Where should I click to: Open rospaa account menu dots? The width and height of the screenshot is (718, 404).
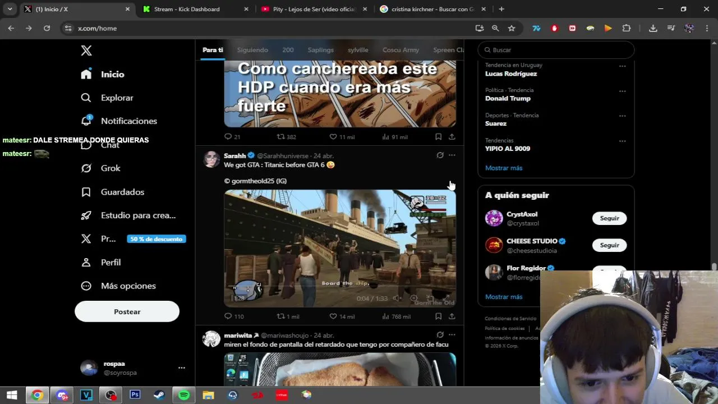tap(181, 368)
